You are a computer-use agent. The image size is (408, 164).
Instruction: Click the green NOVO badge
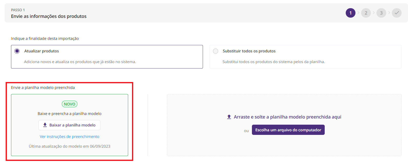point(69,104)
